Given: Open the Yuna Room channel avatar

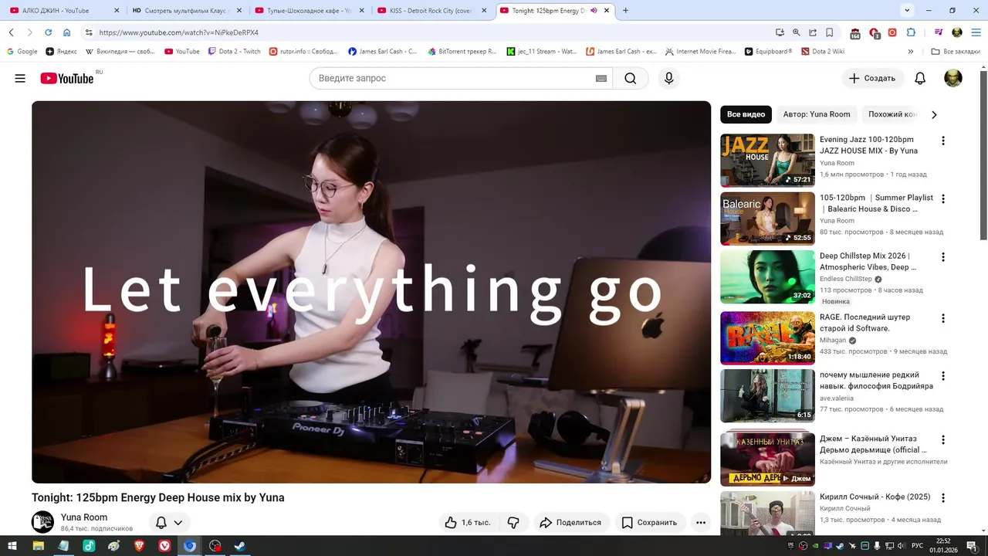Looking at the screenshot, I should (42, 522).
